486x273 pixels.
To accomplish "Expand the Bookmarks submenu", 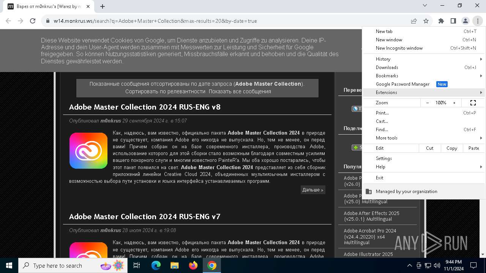I will [x=423, y=76].
